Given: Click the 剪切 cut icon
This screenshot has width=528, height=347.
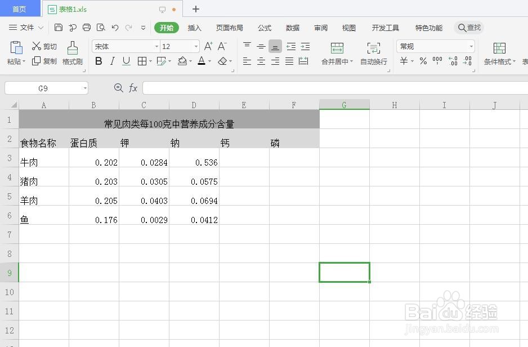Looking at the screenshot, I should pos(44,46).
